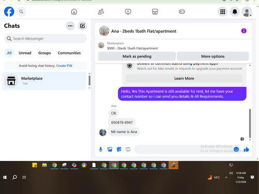259x194 pixels.
Task: Open the nine-dot Menu grid icon
Action: tap(223, 11)
